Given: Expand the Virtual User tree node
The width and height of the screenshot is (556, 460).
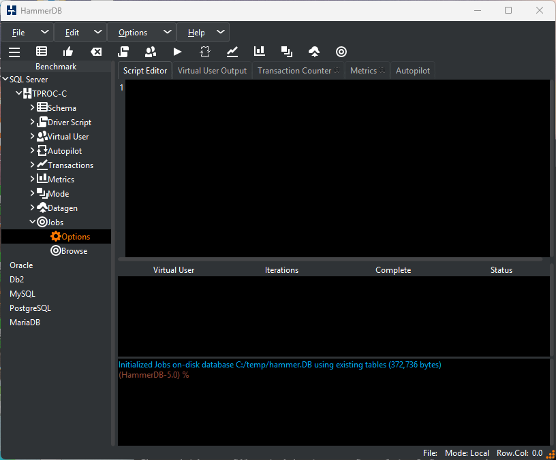Looking at the screenshot, I should pyautogui.click(x=32, y=136).
